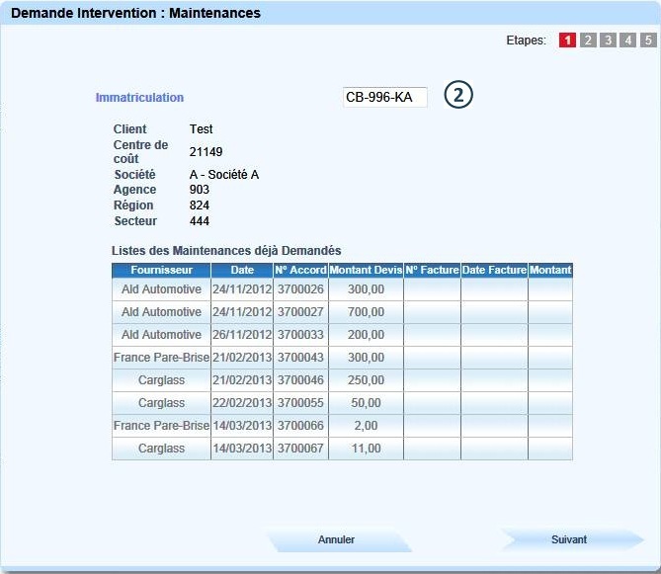Jump to step 4 in Etapes
Screen dimensions: 661x574
click(627, 41)
